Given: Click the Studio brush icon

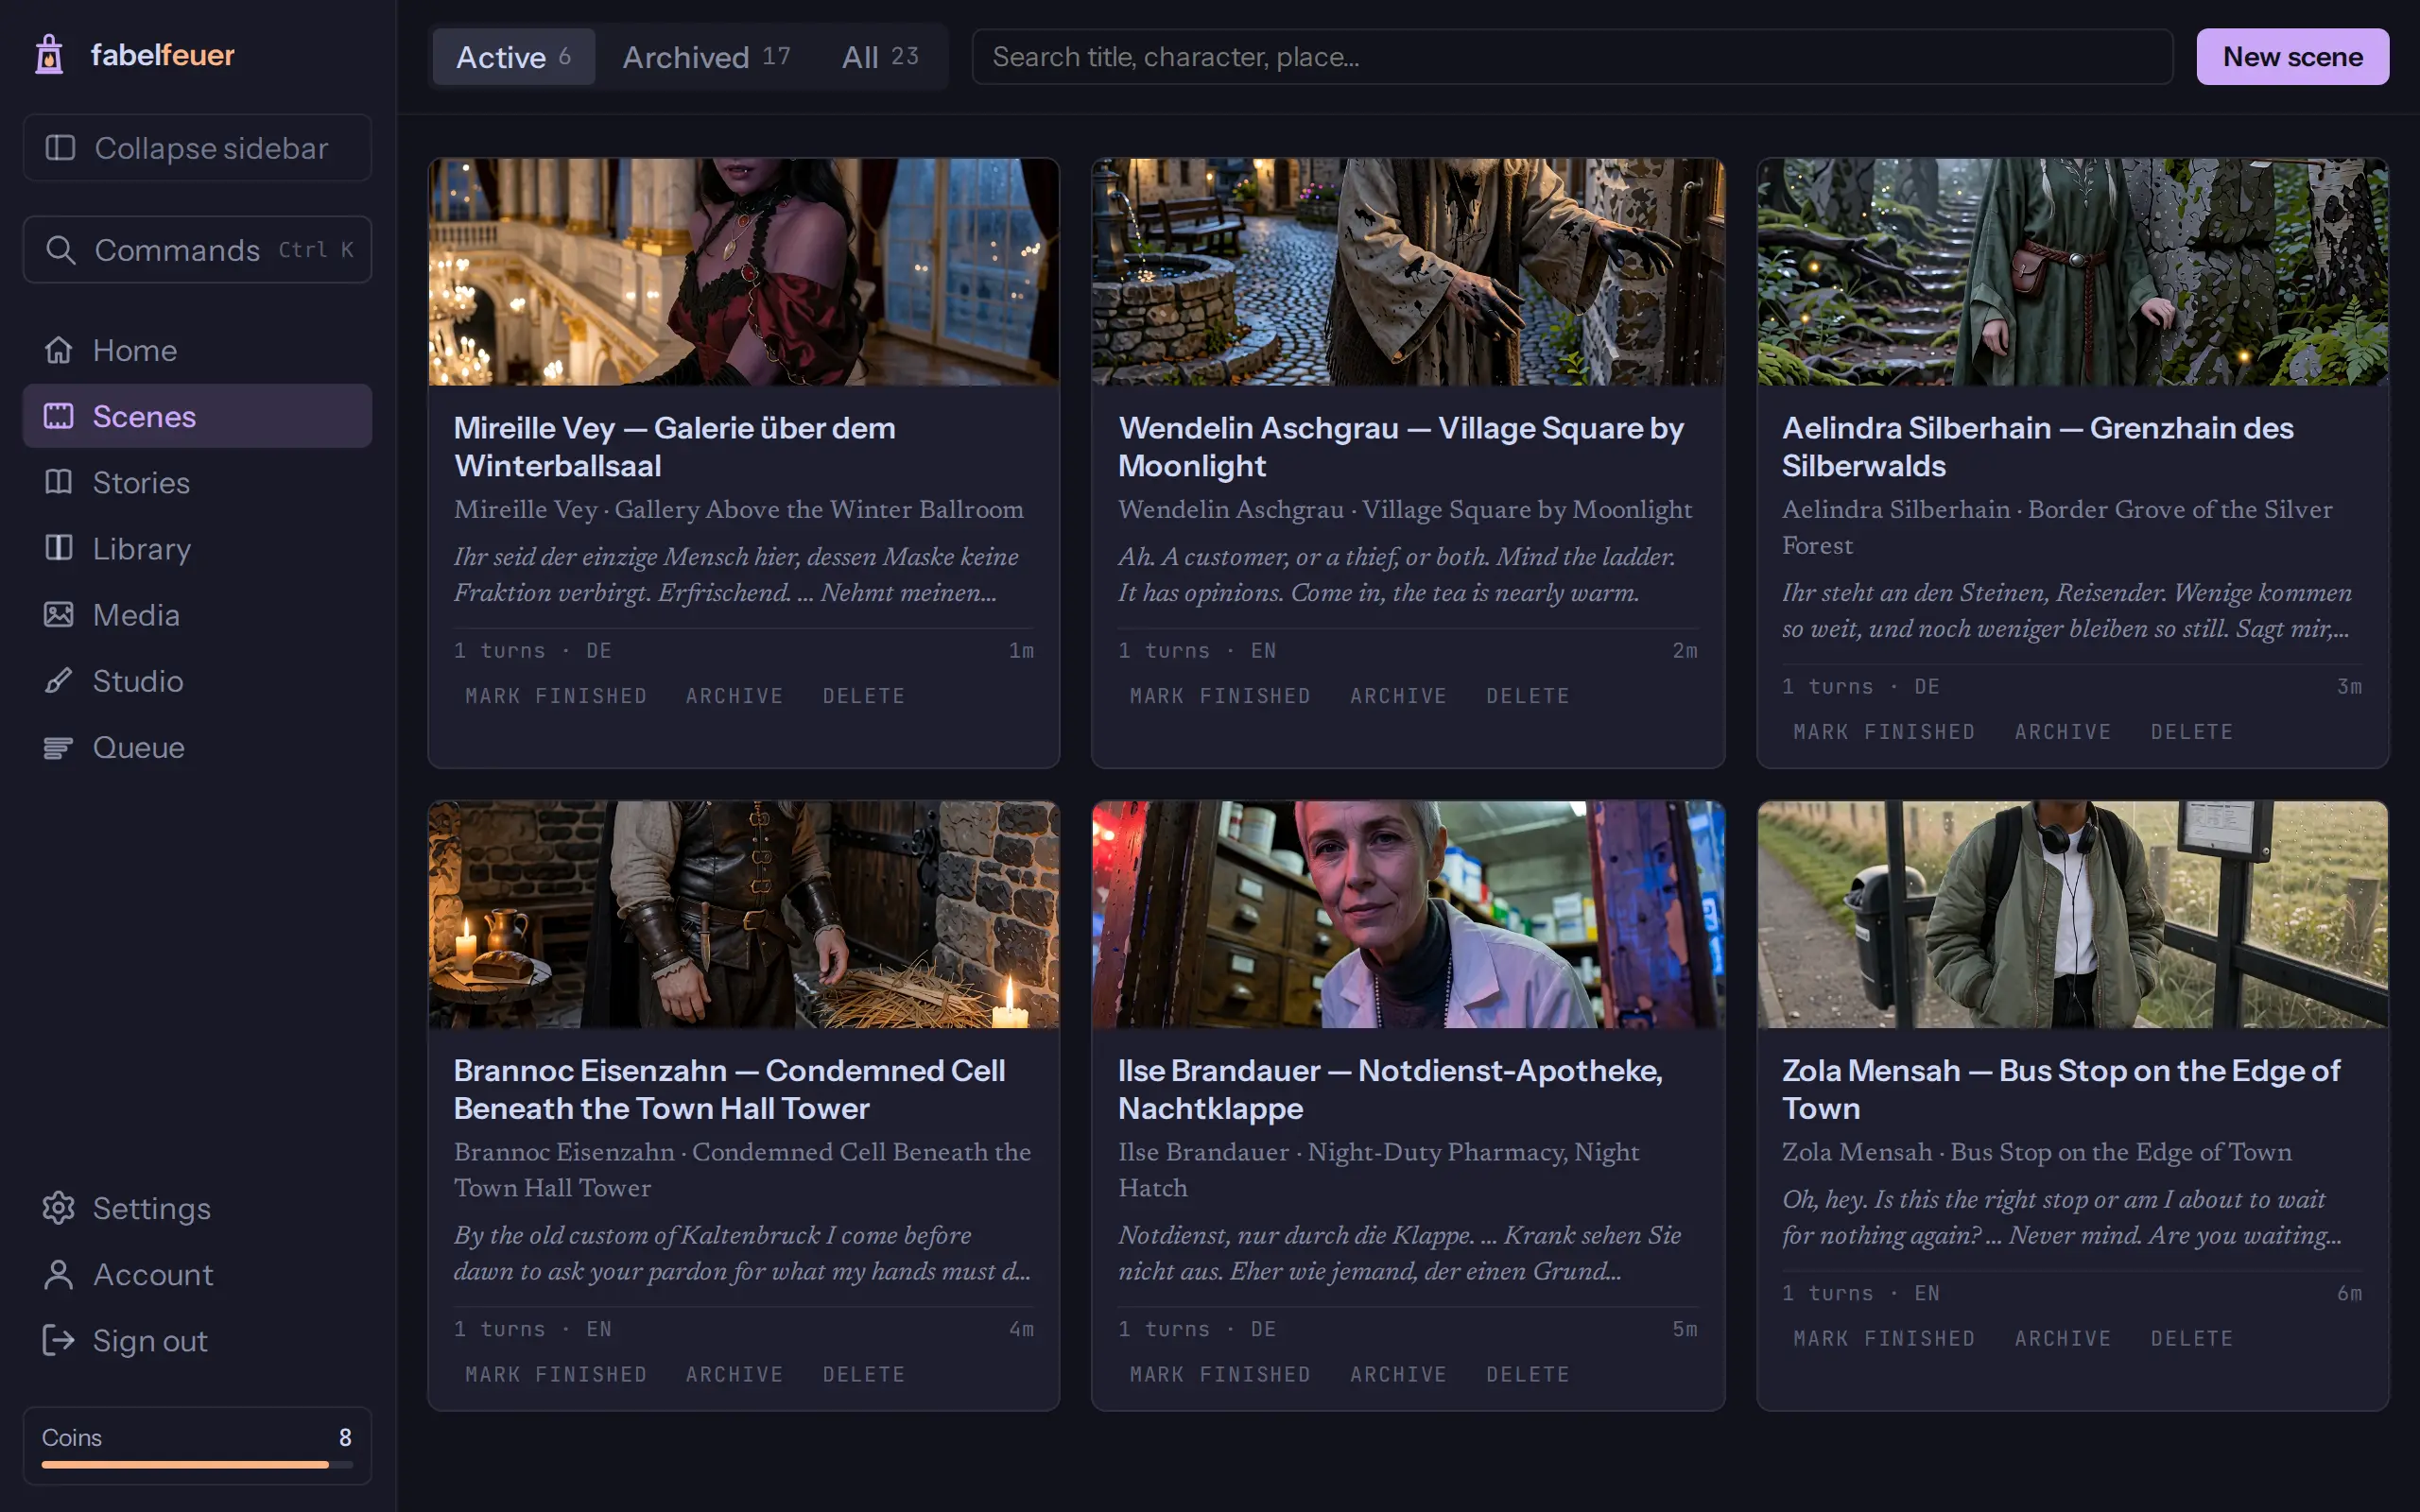Looking at the screenshot, I should coord(59,681).
